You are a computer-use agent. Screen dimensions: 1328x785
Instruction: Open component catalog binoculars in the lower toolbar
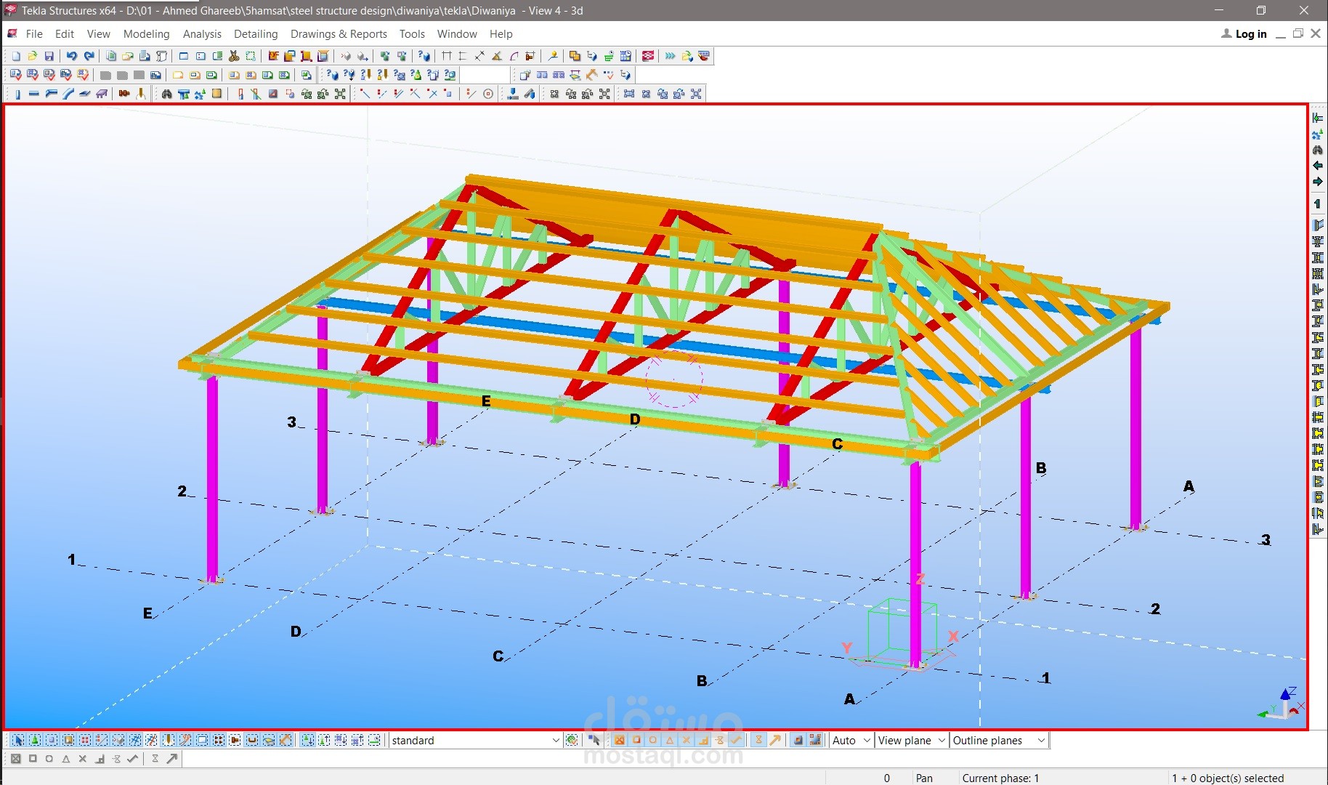(166, 94)
